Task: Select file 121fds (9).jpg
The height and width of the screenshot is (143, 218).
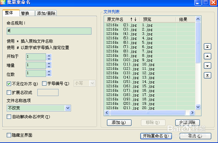Action: click(x=121, y=55)
